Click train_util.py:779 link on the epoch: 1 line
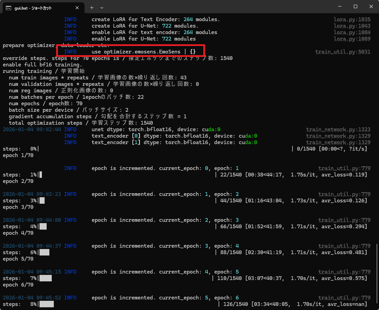The image size is (379, 310). click(x=344, y=168)
